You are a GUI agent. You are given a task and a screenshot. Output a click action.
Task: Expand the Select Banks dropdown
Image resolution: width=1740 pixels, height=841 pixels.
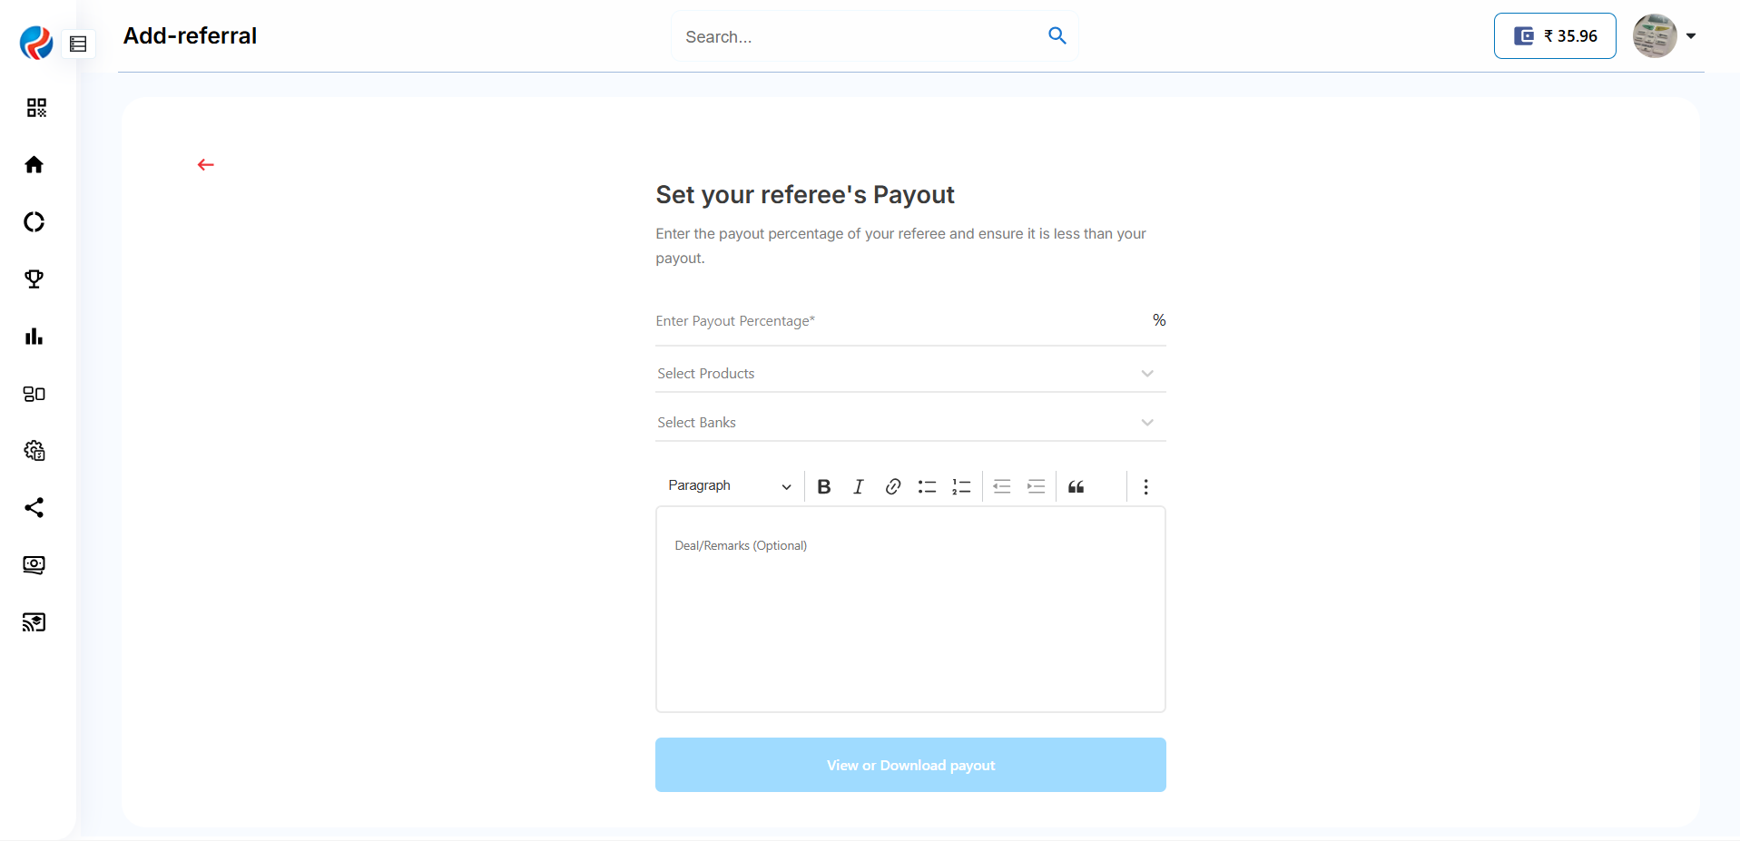pos(909,423)
